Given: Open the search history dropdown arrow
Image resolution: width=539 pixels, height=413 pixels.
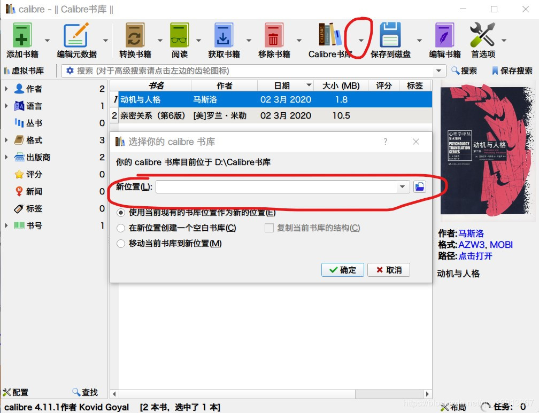Looking at the screenshot, I should (438, 71).
